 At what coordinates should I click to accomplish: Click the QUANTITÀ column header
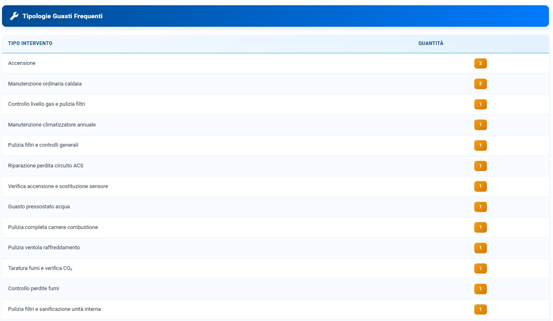(x=431, y=43)
